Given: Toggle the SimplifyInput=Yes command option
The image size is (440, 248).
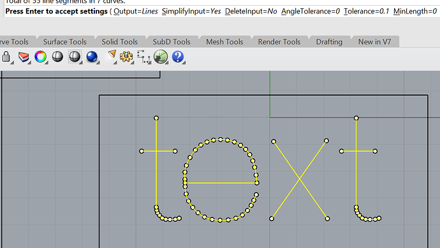Looking at the screenshot, I should 191,11.
